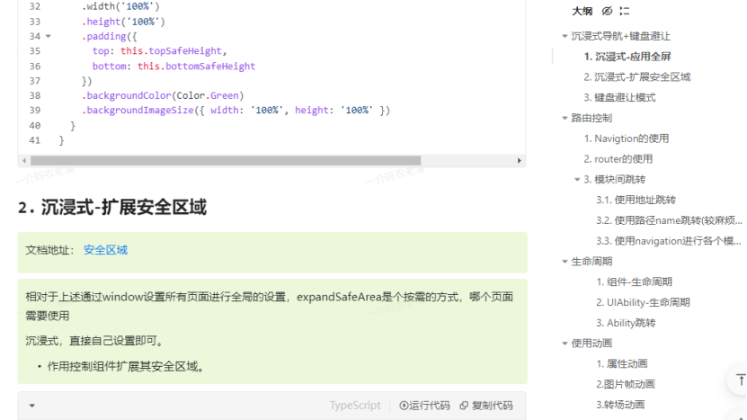Image resolution: width=747 pixels, height=420 pixels.
Task: Collapse the 路由控制 outline section
Action: click(564, 118)
